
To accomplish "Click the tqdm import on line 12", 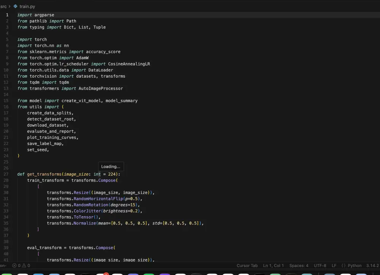I will click(64, 82).
